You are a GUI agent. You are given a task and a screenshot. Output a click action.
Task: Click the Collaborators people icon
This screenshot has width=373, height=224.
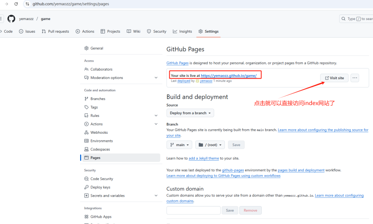(x=86, y=69)
